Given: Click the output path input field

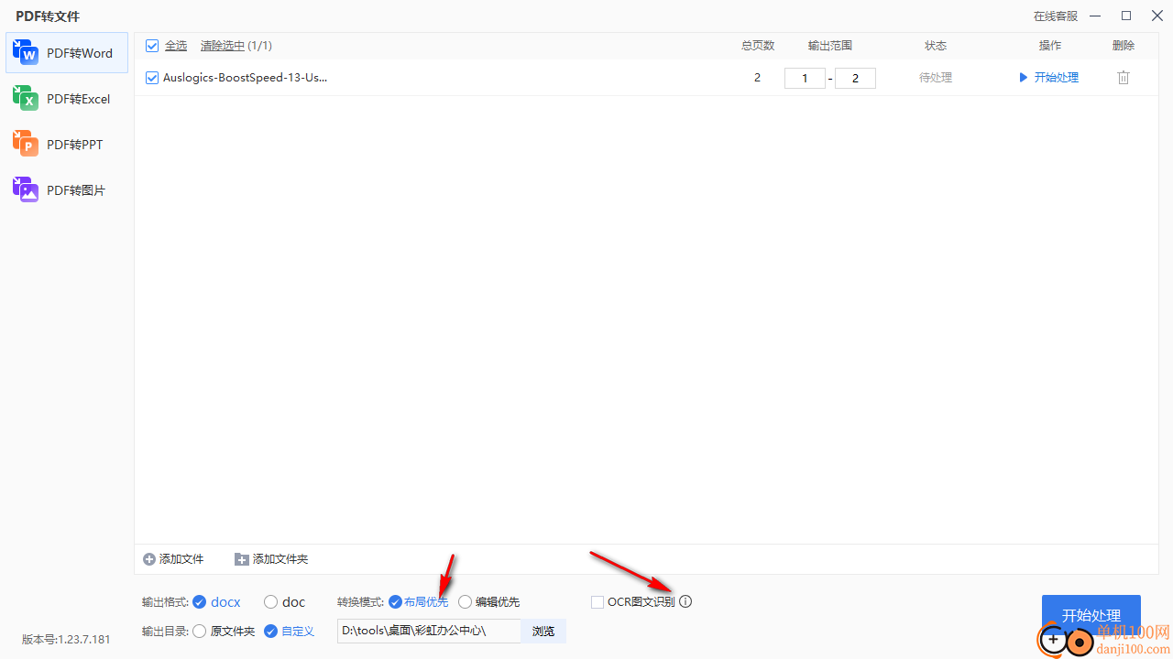Looking at the screenshot, I should point(429,631).
